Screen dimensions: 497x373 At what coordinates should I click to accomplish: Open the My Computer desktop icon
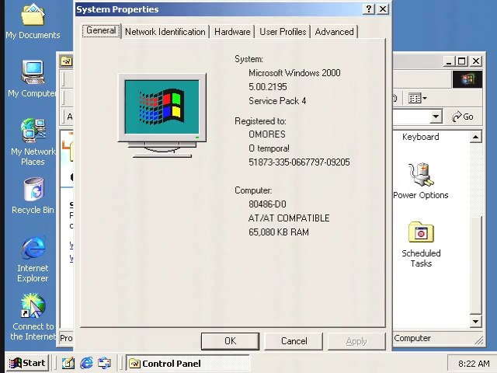click(33, 79)
